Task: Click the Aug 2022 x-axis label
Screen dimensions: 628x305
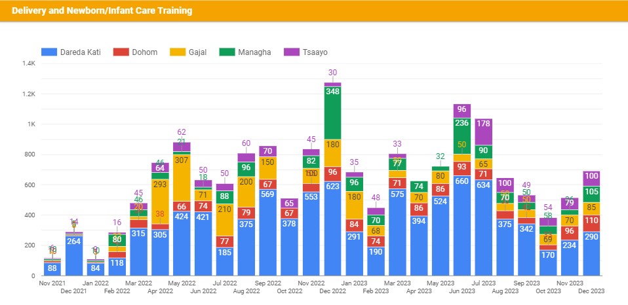Action: [x=246, y=291]
